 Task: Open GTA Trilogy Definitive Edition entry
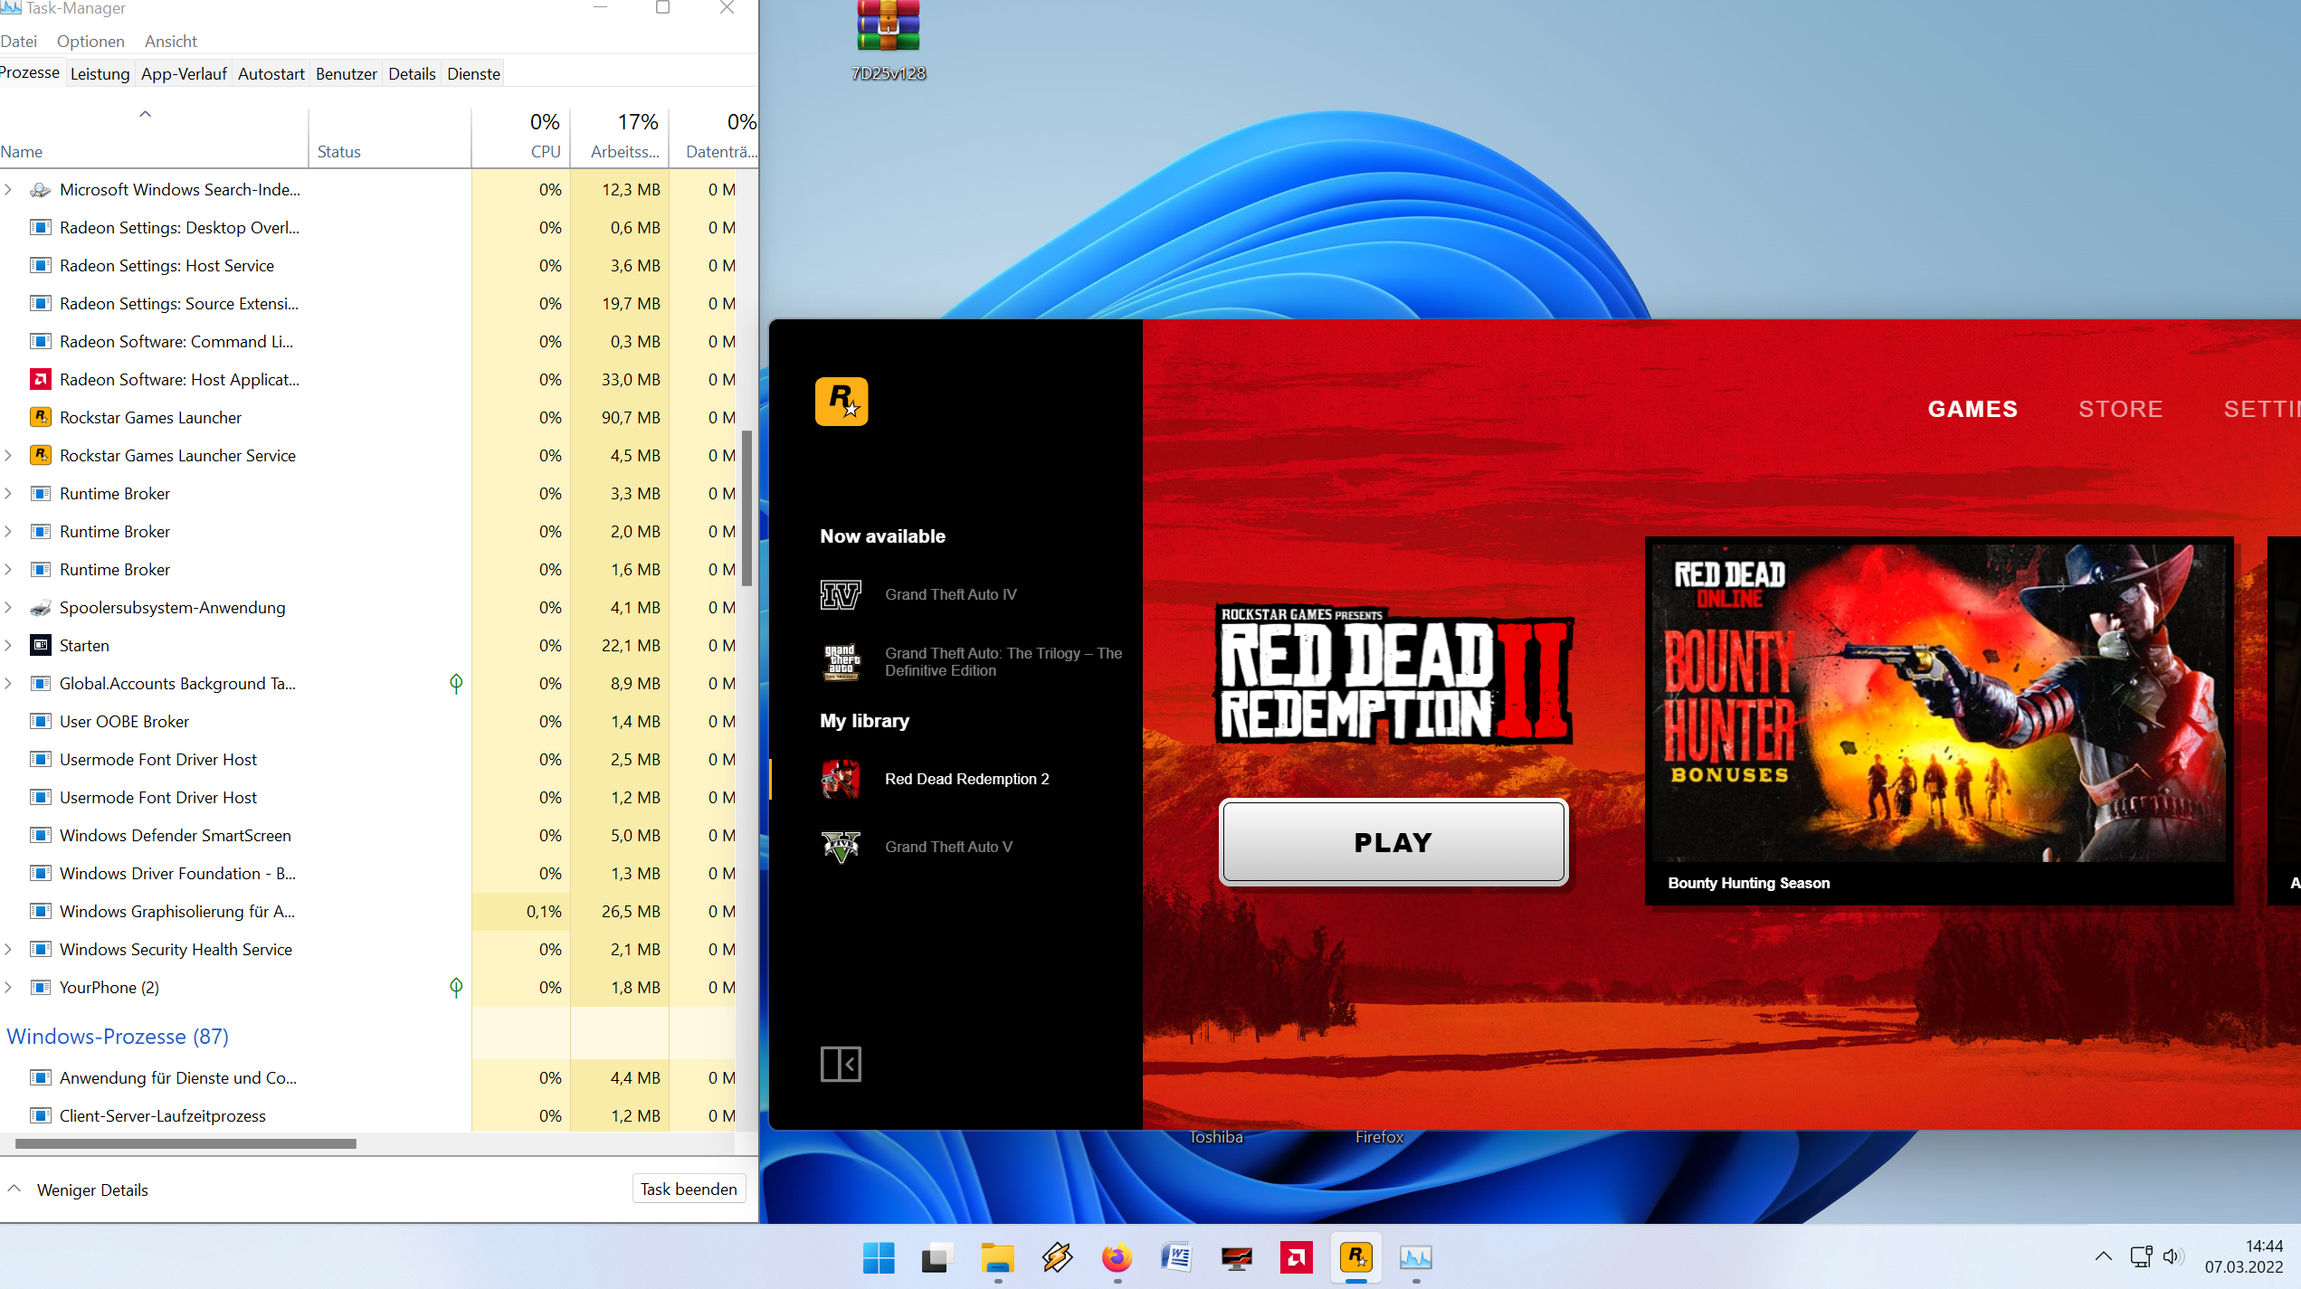[1003, 661]
